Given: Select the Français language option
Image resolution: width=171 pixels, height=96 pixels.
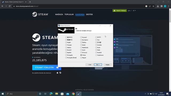Looking at the screenshot, I should click(x=66, y=45).
